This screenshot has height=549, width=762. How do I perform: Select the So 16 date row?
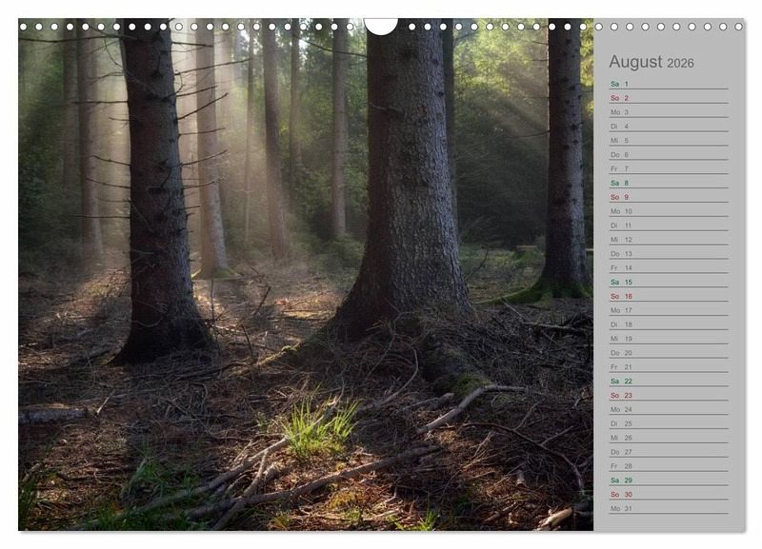(668, 296)
